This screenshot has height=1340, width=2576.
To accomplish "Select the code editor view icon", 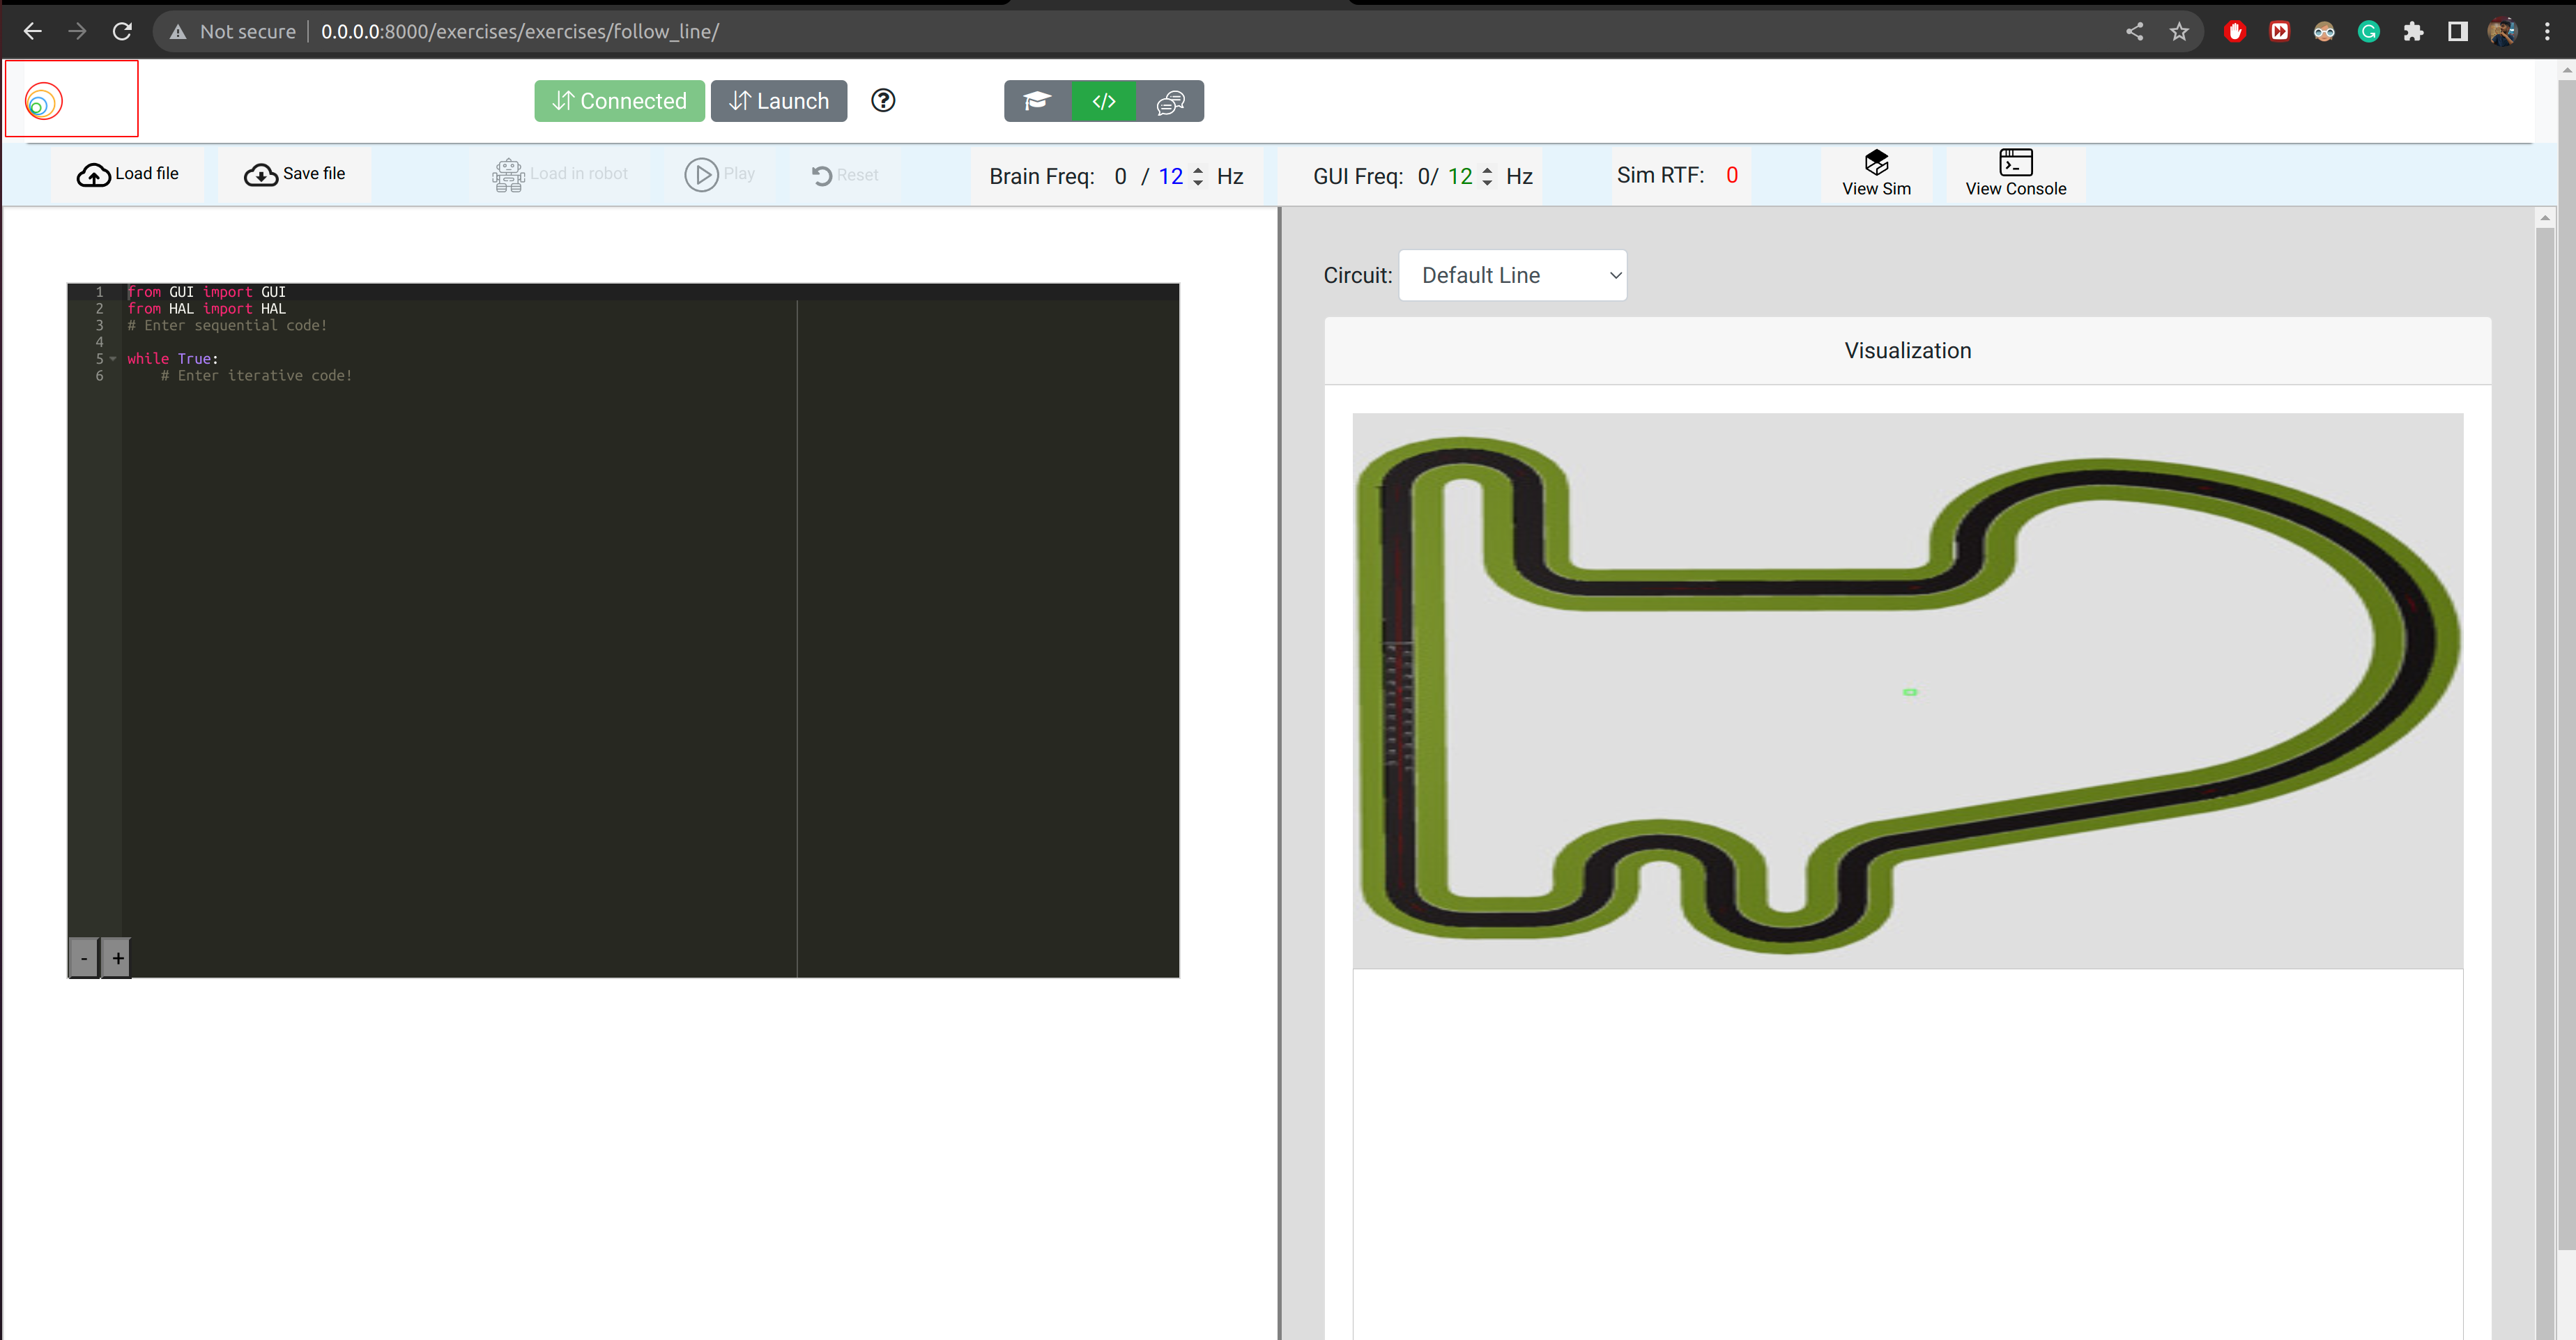I will coord(1103,101).
